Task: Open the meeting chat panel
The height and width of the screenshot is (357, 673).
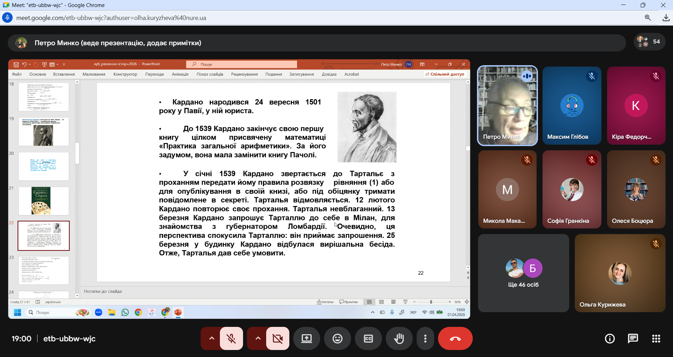Action: coord(633,338)
